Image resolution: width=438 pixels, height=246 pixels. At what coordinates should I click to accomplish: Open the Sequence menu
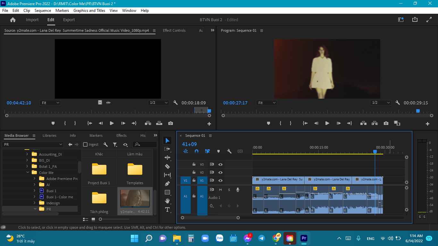point(43,11)
